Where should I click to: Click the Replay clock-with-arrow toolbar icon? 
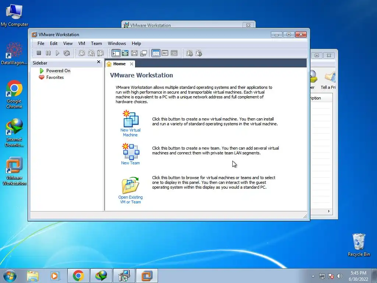[199, 53]
